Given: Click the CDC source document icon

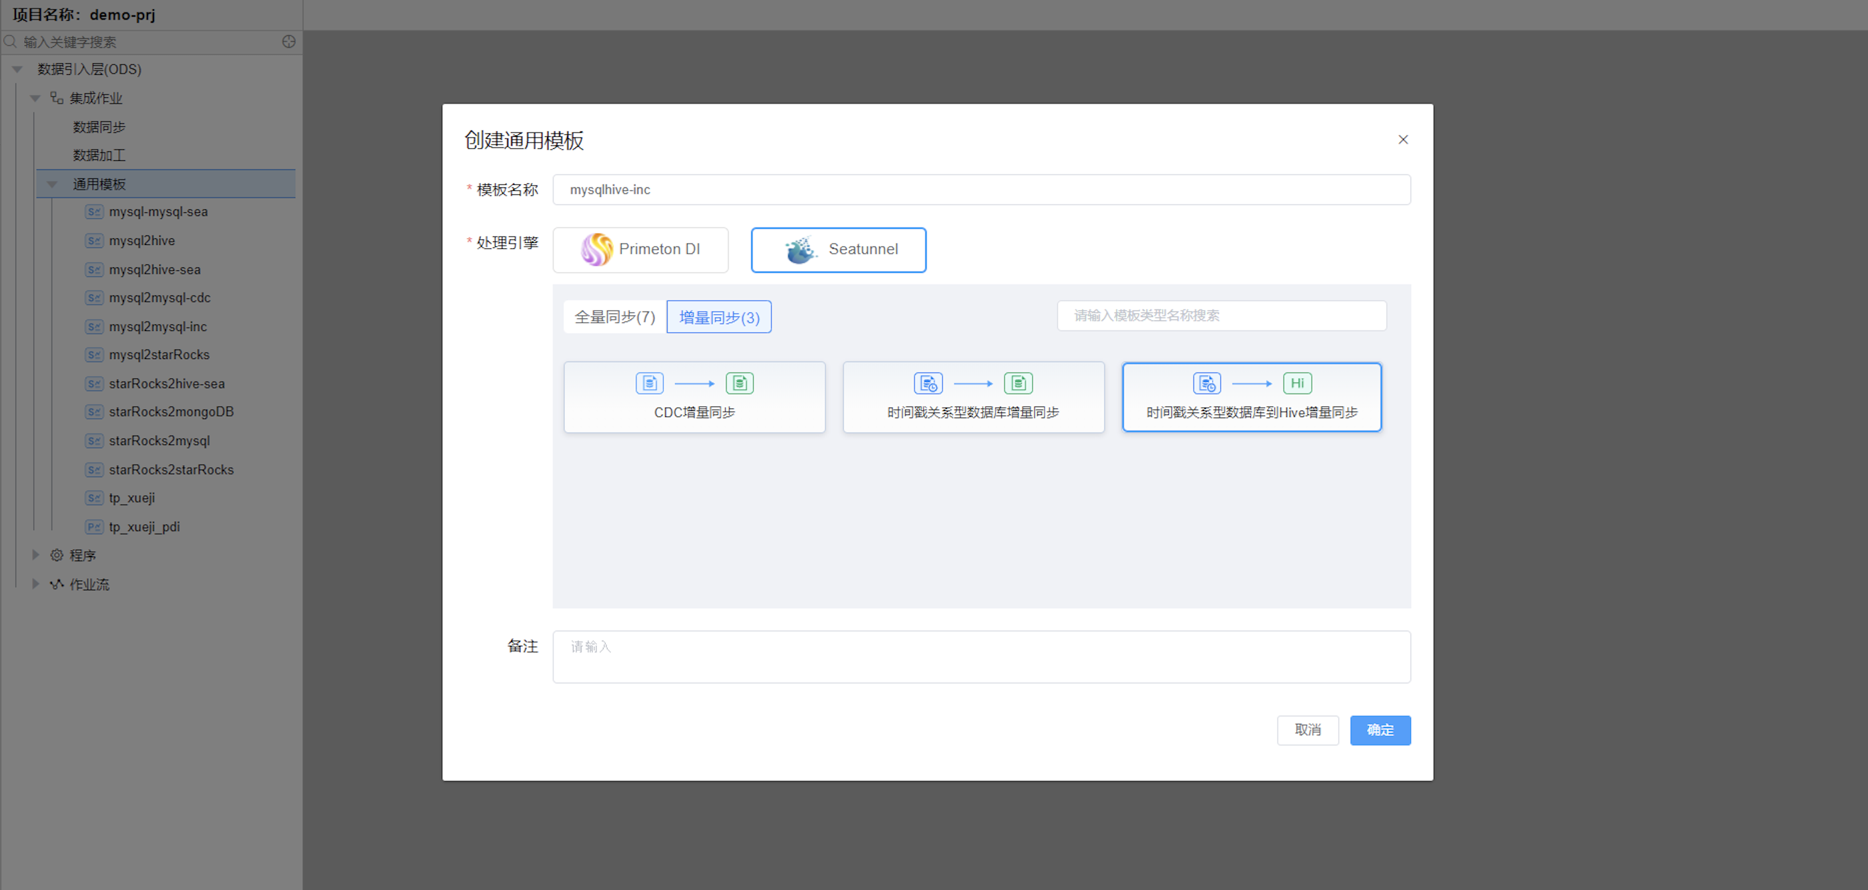Looking at the screenshot, I should click(649, 383).
